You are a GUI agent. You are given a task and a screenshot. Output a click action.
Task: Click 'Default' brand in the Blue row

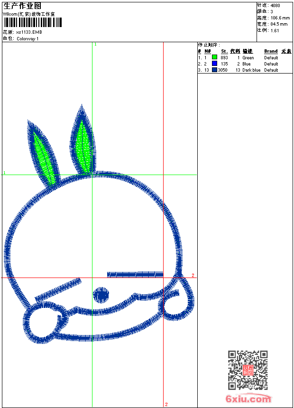tap(271, 64)
